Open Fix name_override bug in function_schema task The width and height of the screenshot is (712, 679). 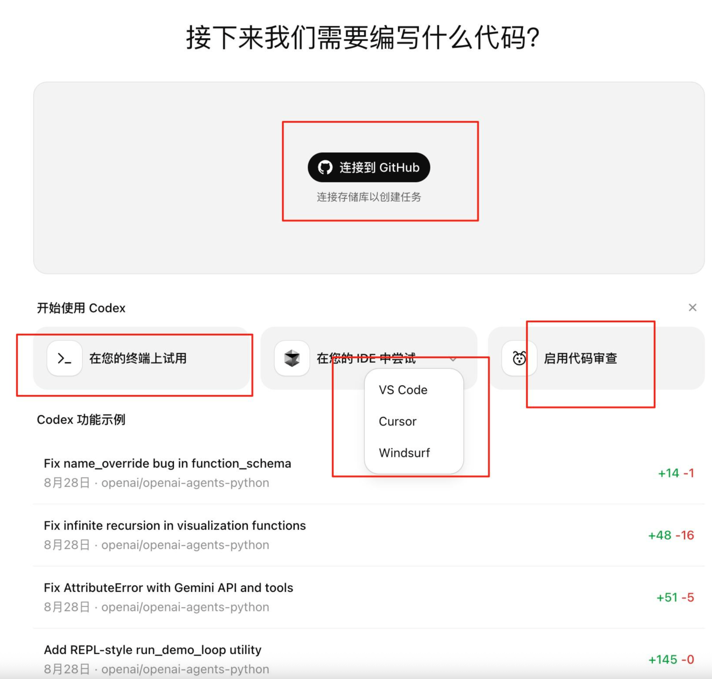coord(167,463)
